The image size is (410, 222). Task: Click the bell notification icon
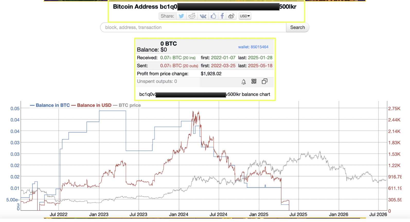[244, 82]
